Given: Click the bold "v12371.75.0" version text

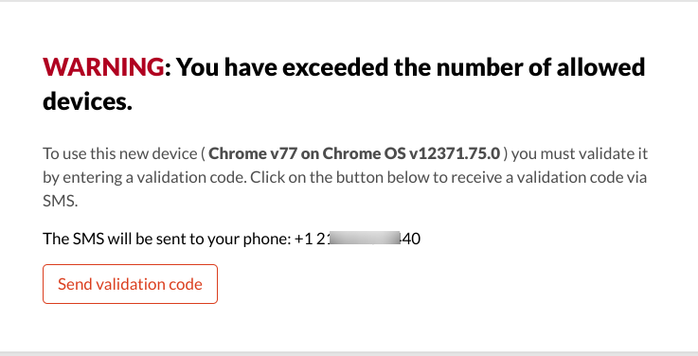Looking at the screenshot, I should 454,153.
